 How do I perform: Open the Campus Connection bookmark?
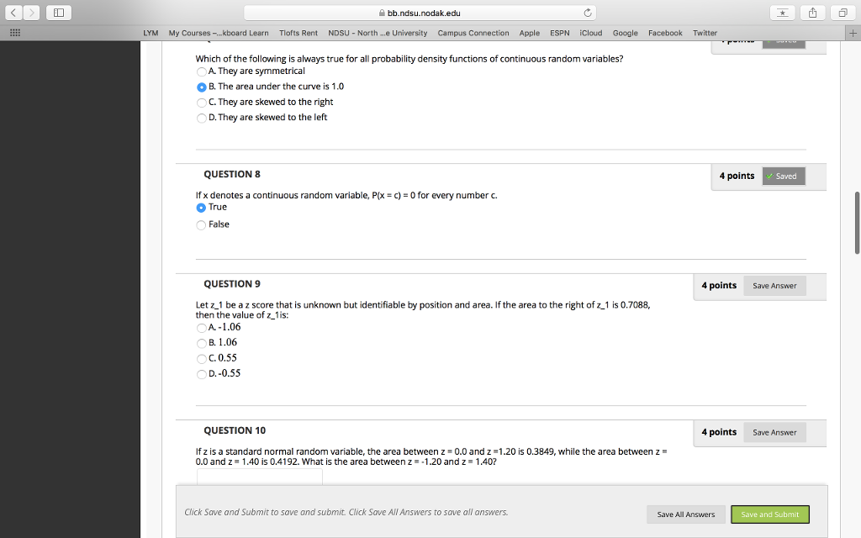point(473,33)
